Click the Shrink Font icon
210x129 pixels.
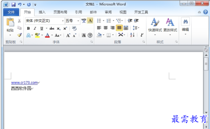74,35
